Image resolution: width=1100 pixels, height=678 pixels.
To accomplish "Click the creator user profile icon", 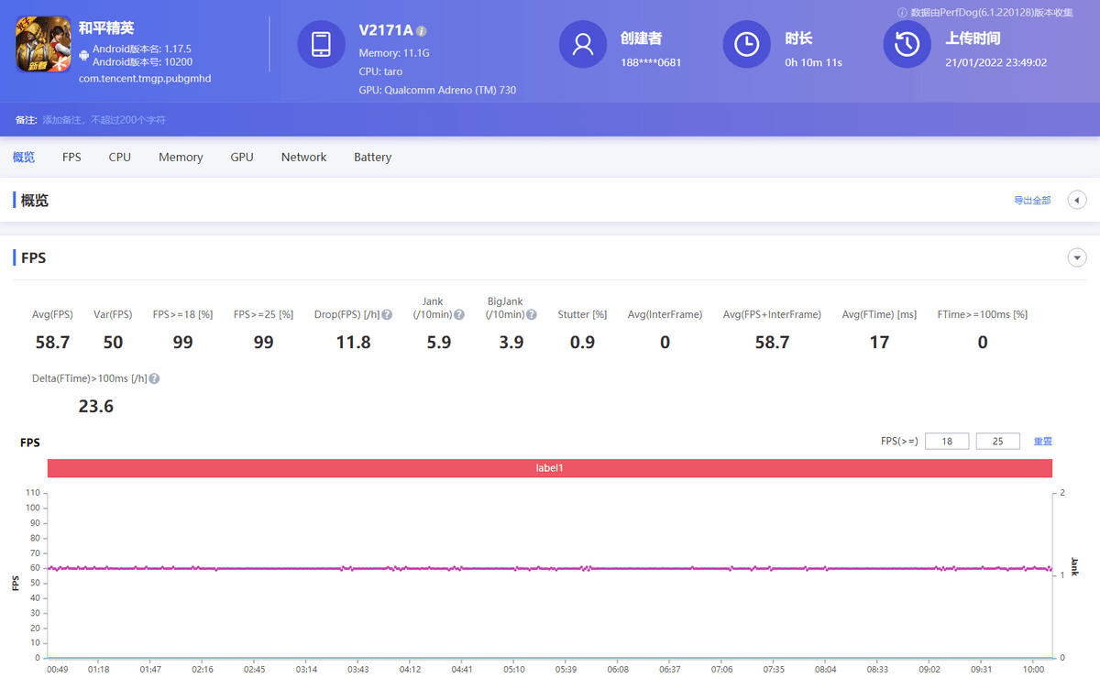I will 583,44.
